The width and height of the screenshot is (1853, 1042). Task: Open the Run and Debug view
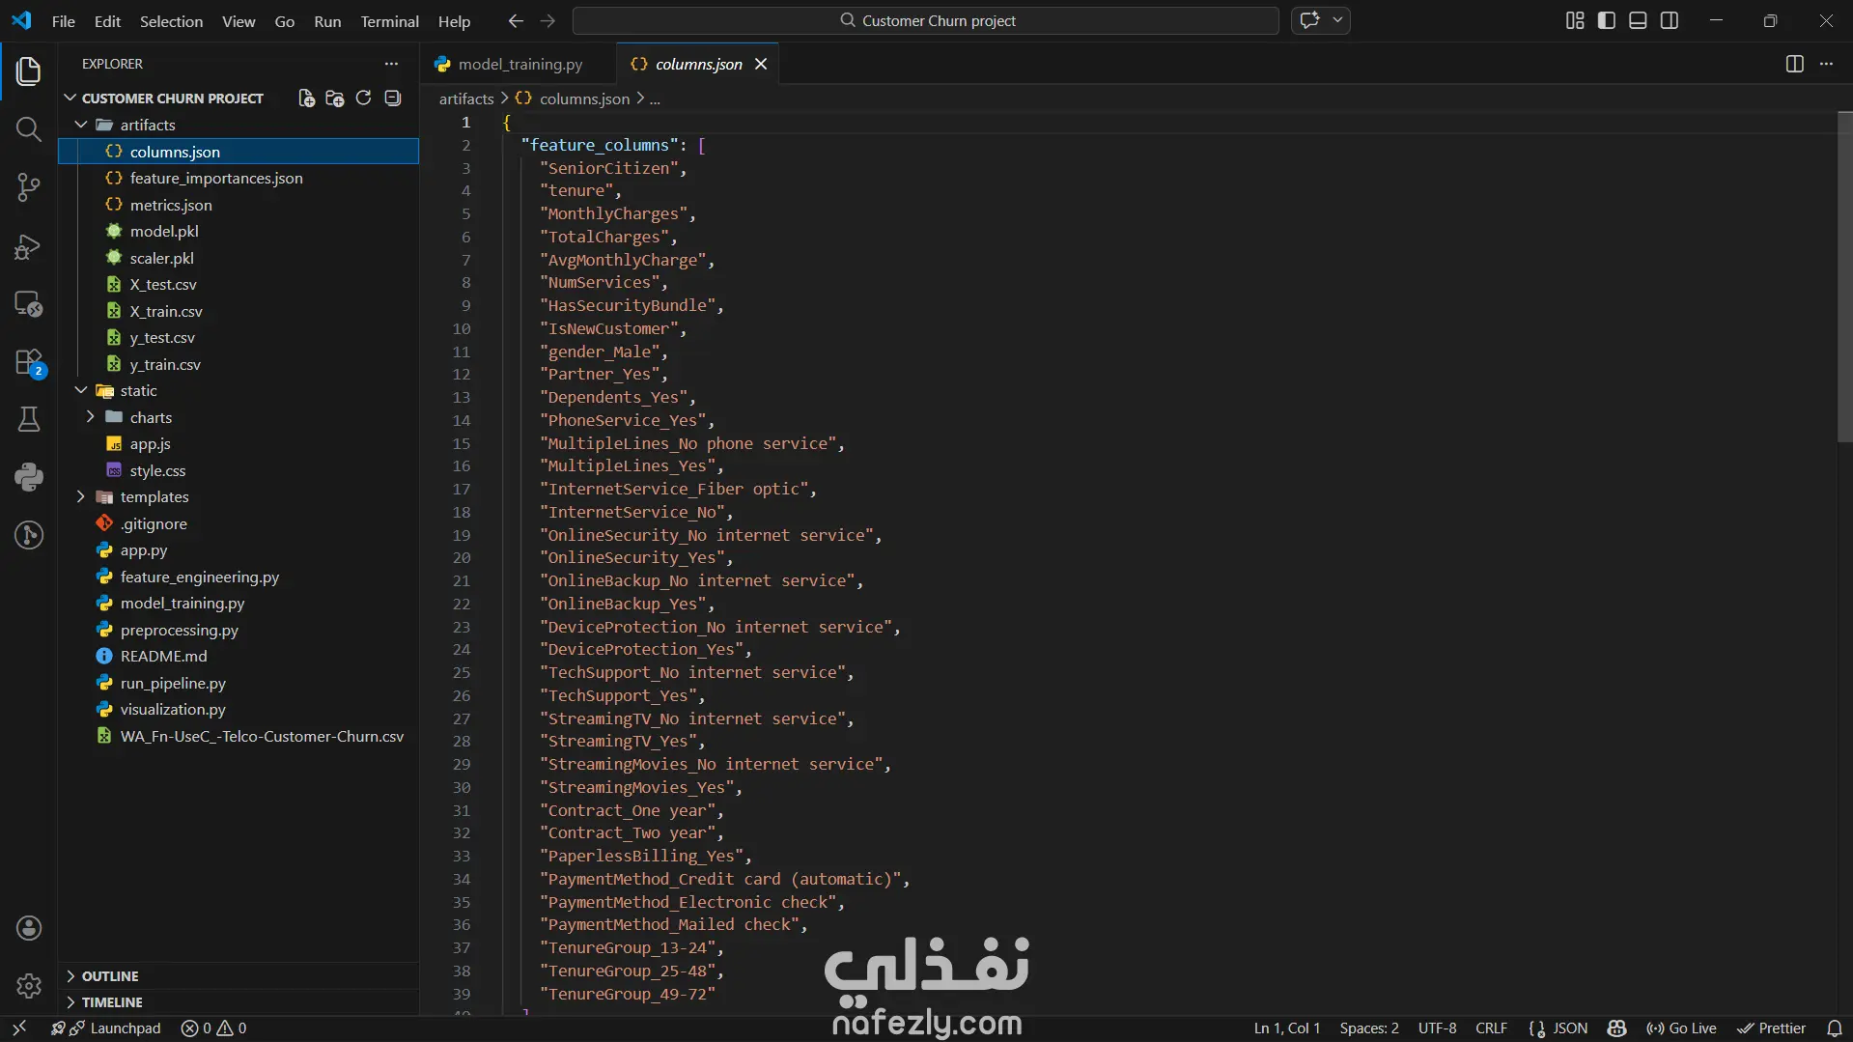point(29,246)
